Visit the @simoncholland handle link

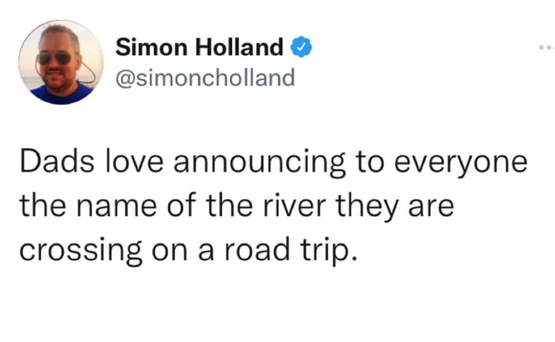(x=205, y=77)
